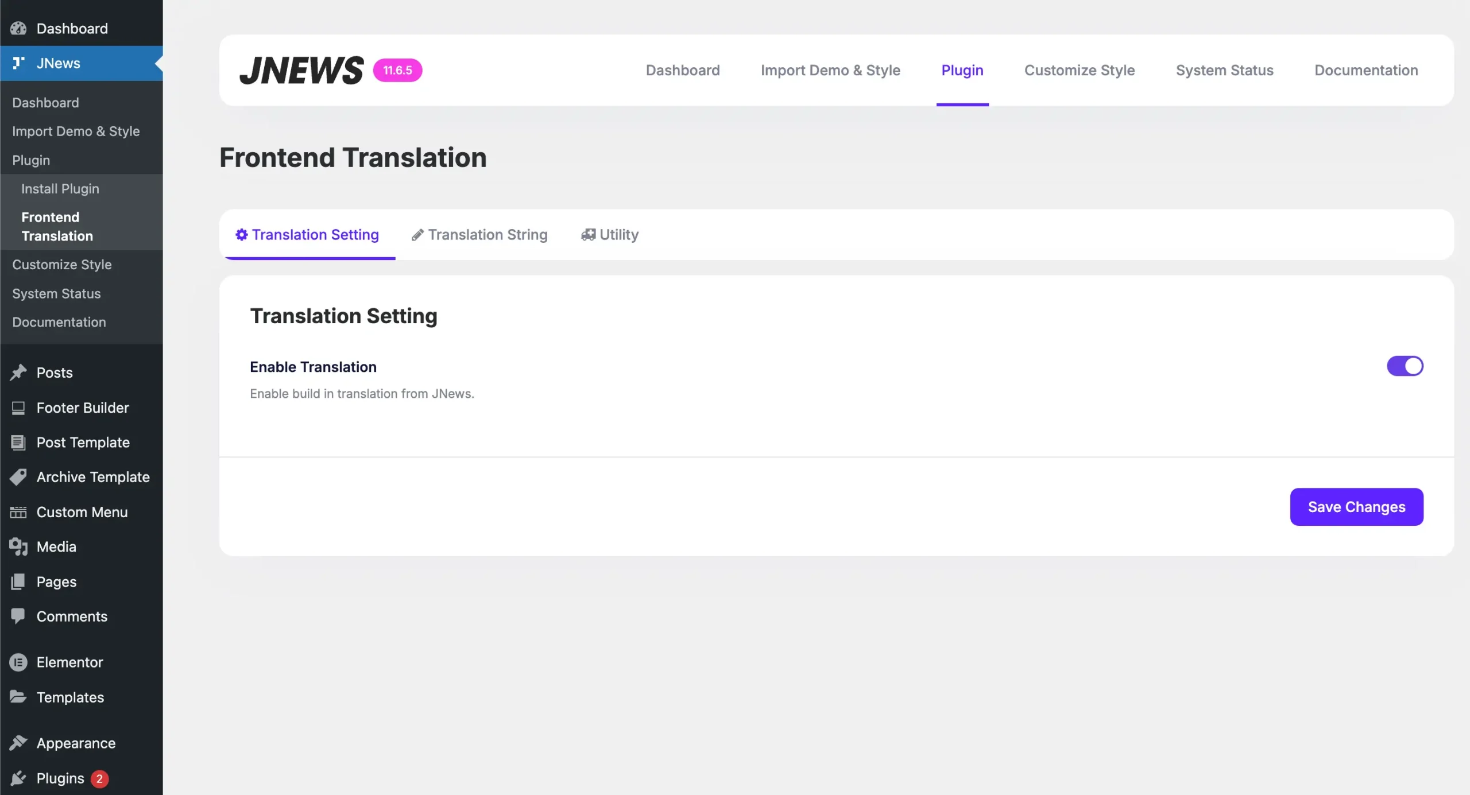1470x795 pixels.
Task: Open System Status in top navigation
Action: pos(1224,70)
